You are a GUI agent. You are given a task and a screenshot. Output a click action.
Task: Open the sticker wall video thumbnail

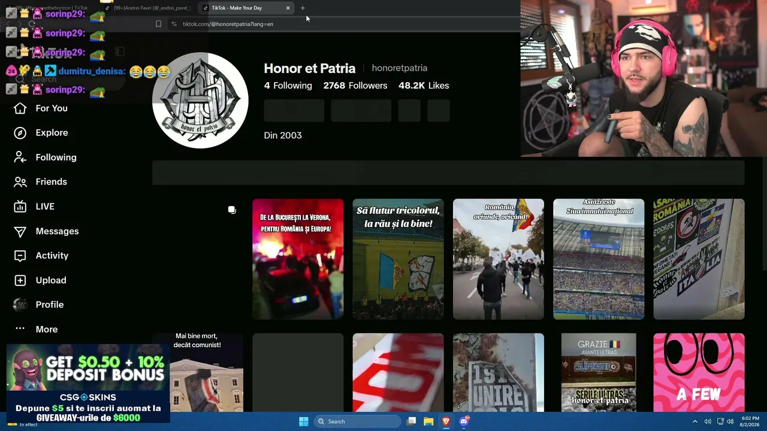click(699, 259)
